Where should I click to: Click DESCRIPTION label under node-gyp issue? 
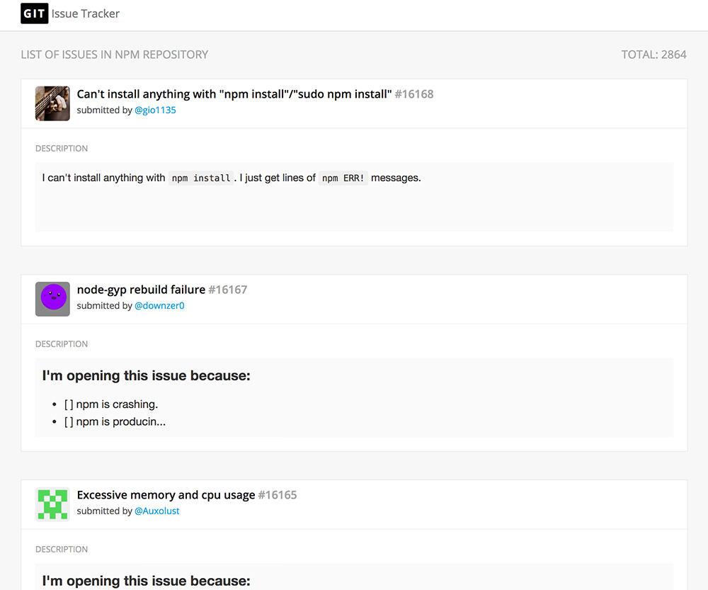click(62, 344)
